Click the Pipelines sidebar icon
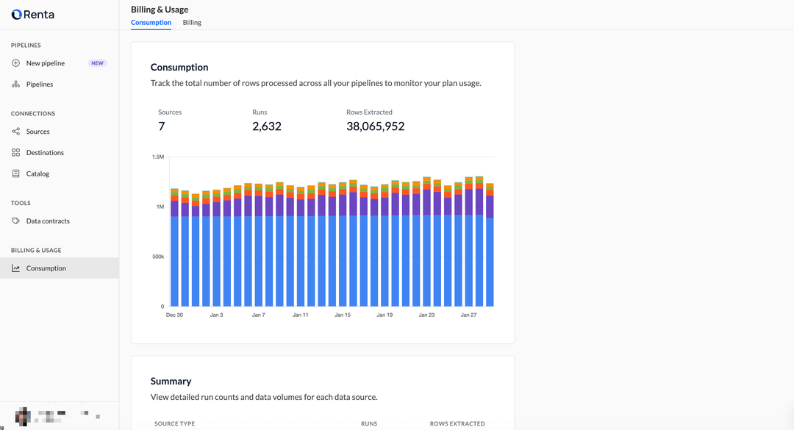The width and height of the screenshot is (794, 430). point(16,85)
